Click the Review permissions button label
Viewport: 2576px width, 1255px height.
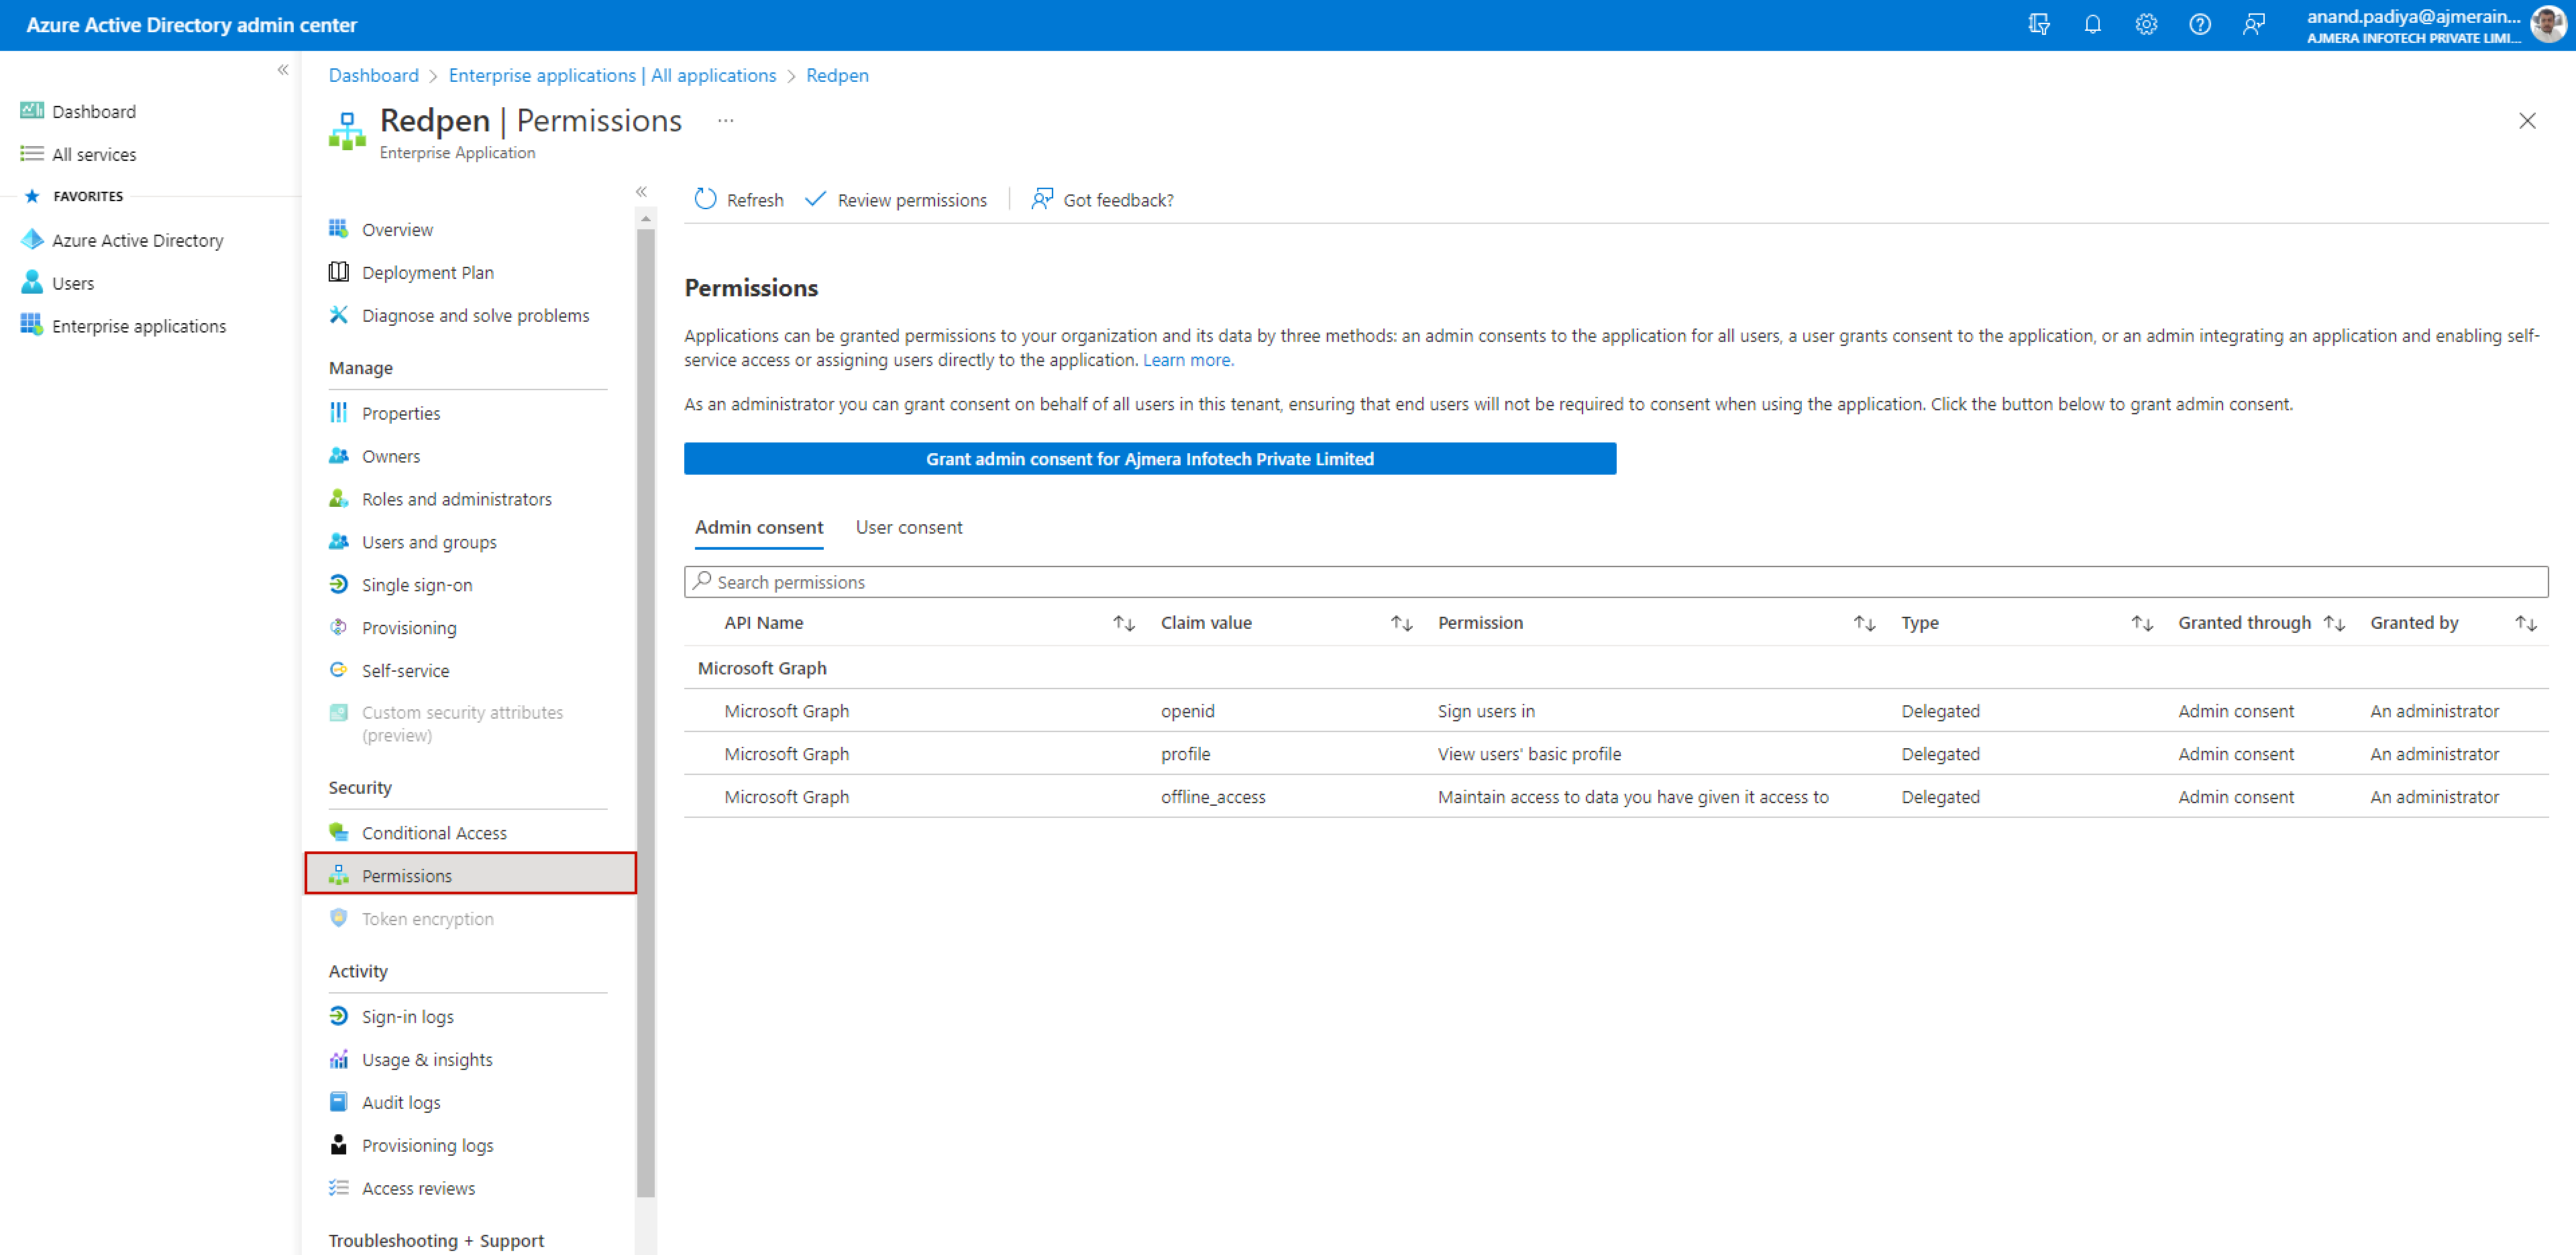(x=912, y=200)
